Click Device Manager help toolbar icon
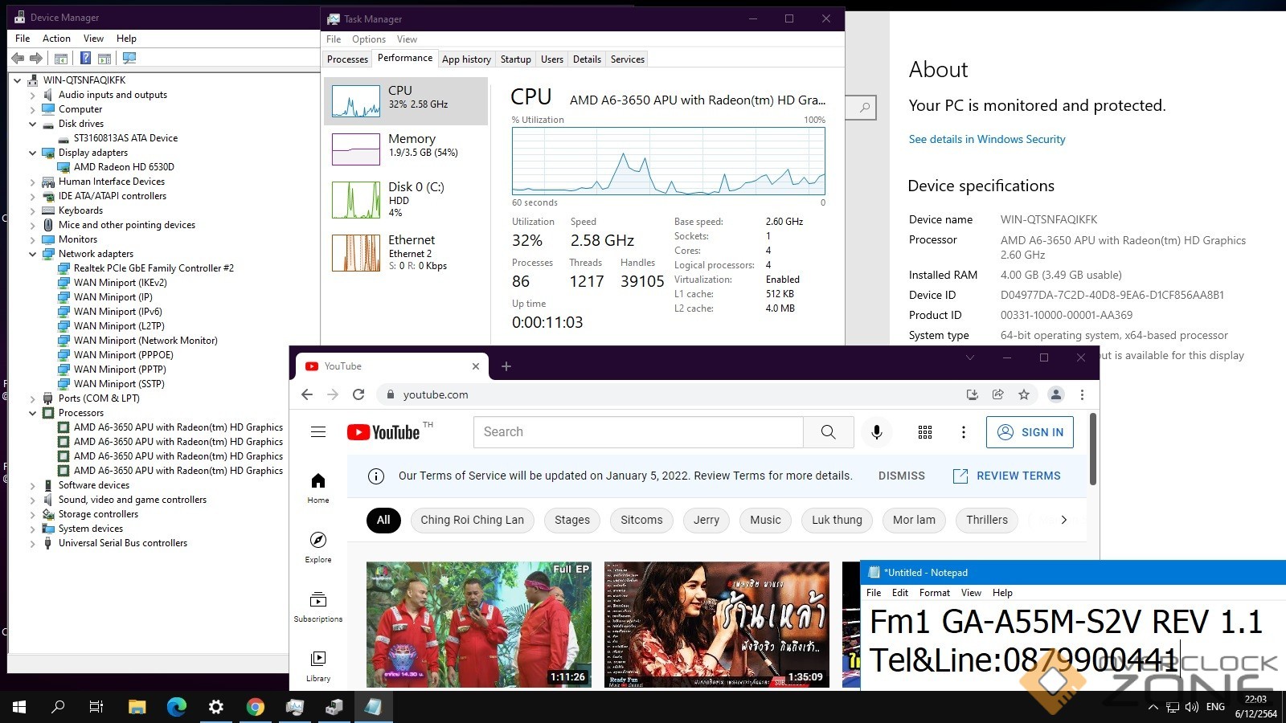 coord(85,58)
